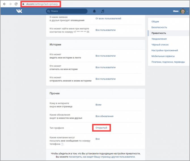Click the Иван username in the header
The height and width of the screenshot is (161, 190).
pos(176,11)
